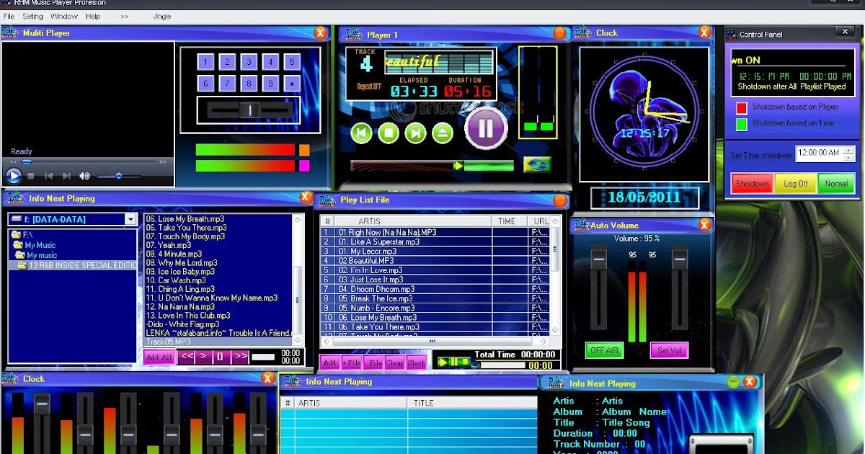Click Multi Player small volume slider
865x454 pixels.
click(x=119, y=176)
